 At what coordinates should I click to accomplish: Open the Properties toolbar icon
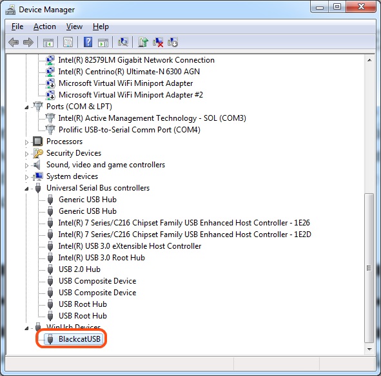[68, 43]
